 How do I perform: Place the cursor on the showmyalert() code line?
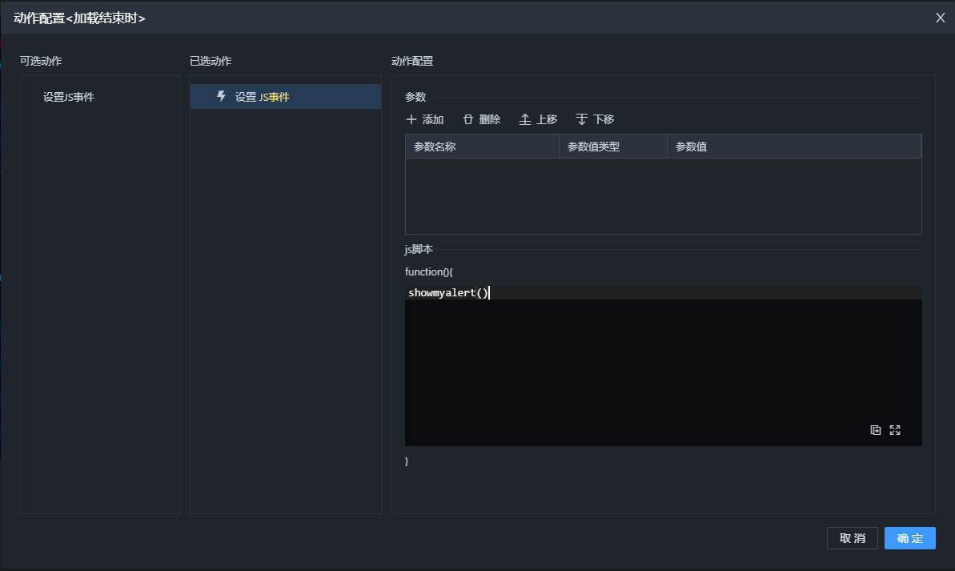(x=448, y=293)
